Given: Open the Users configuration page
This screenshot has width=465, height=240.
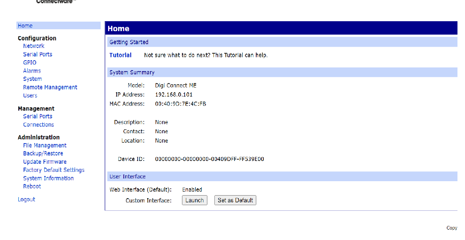Looking at the screenshot, I should coord(30,96).
